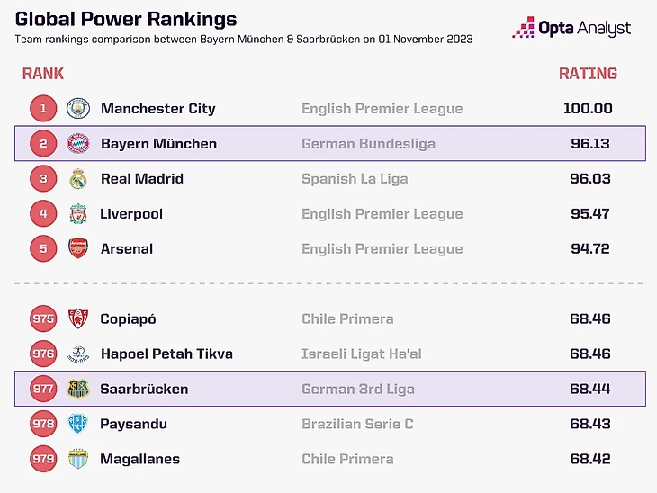Screen dimensions: 657x493
Task: Click the Saarbrücken club crest
Action: coord(77,390)
